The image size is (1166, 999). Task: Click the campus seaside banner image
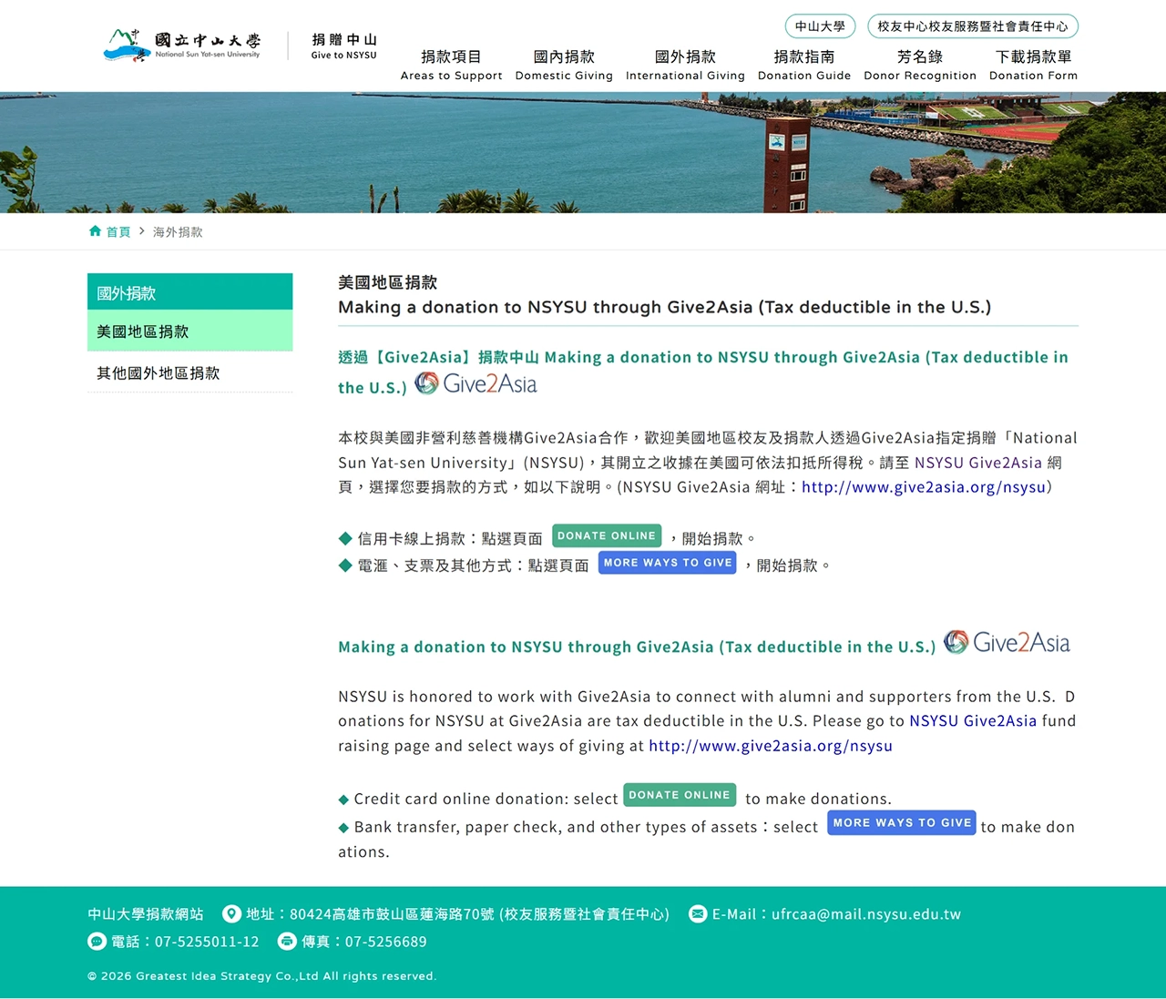point(583,152)
